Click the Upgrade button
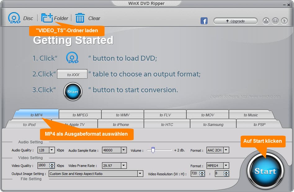 (235, 21)
